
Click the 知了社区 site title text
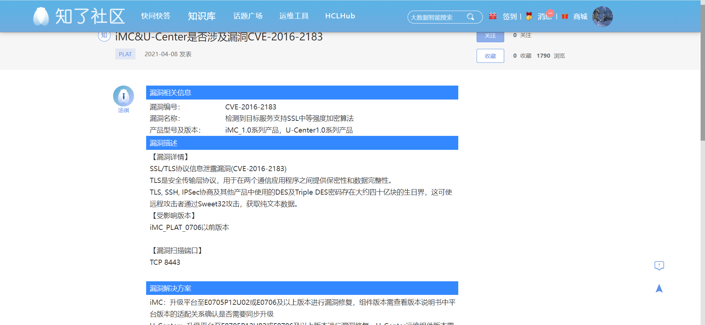click(90, 17)
